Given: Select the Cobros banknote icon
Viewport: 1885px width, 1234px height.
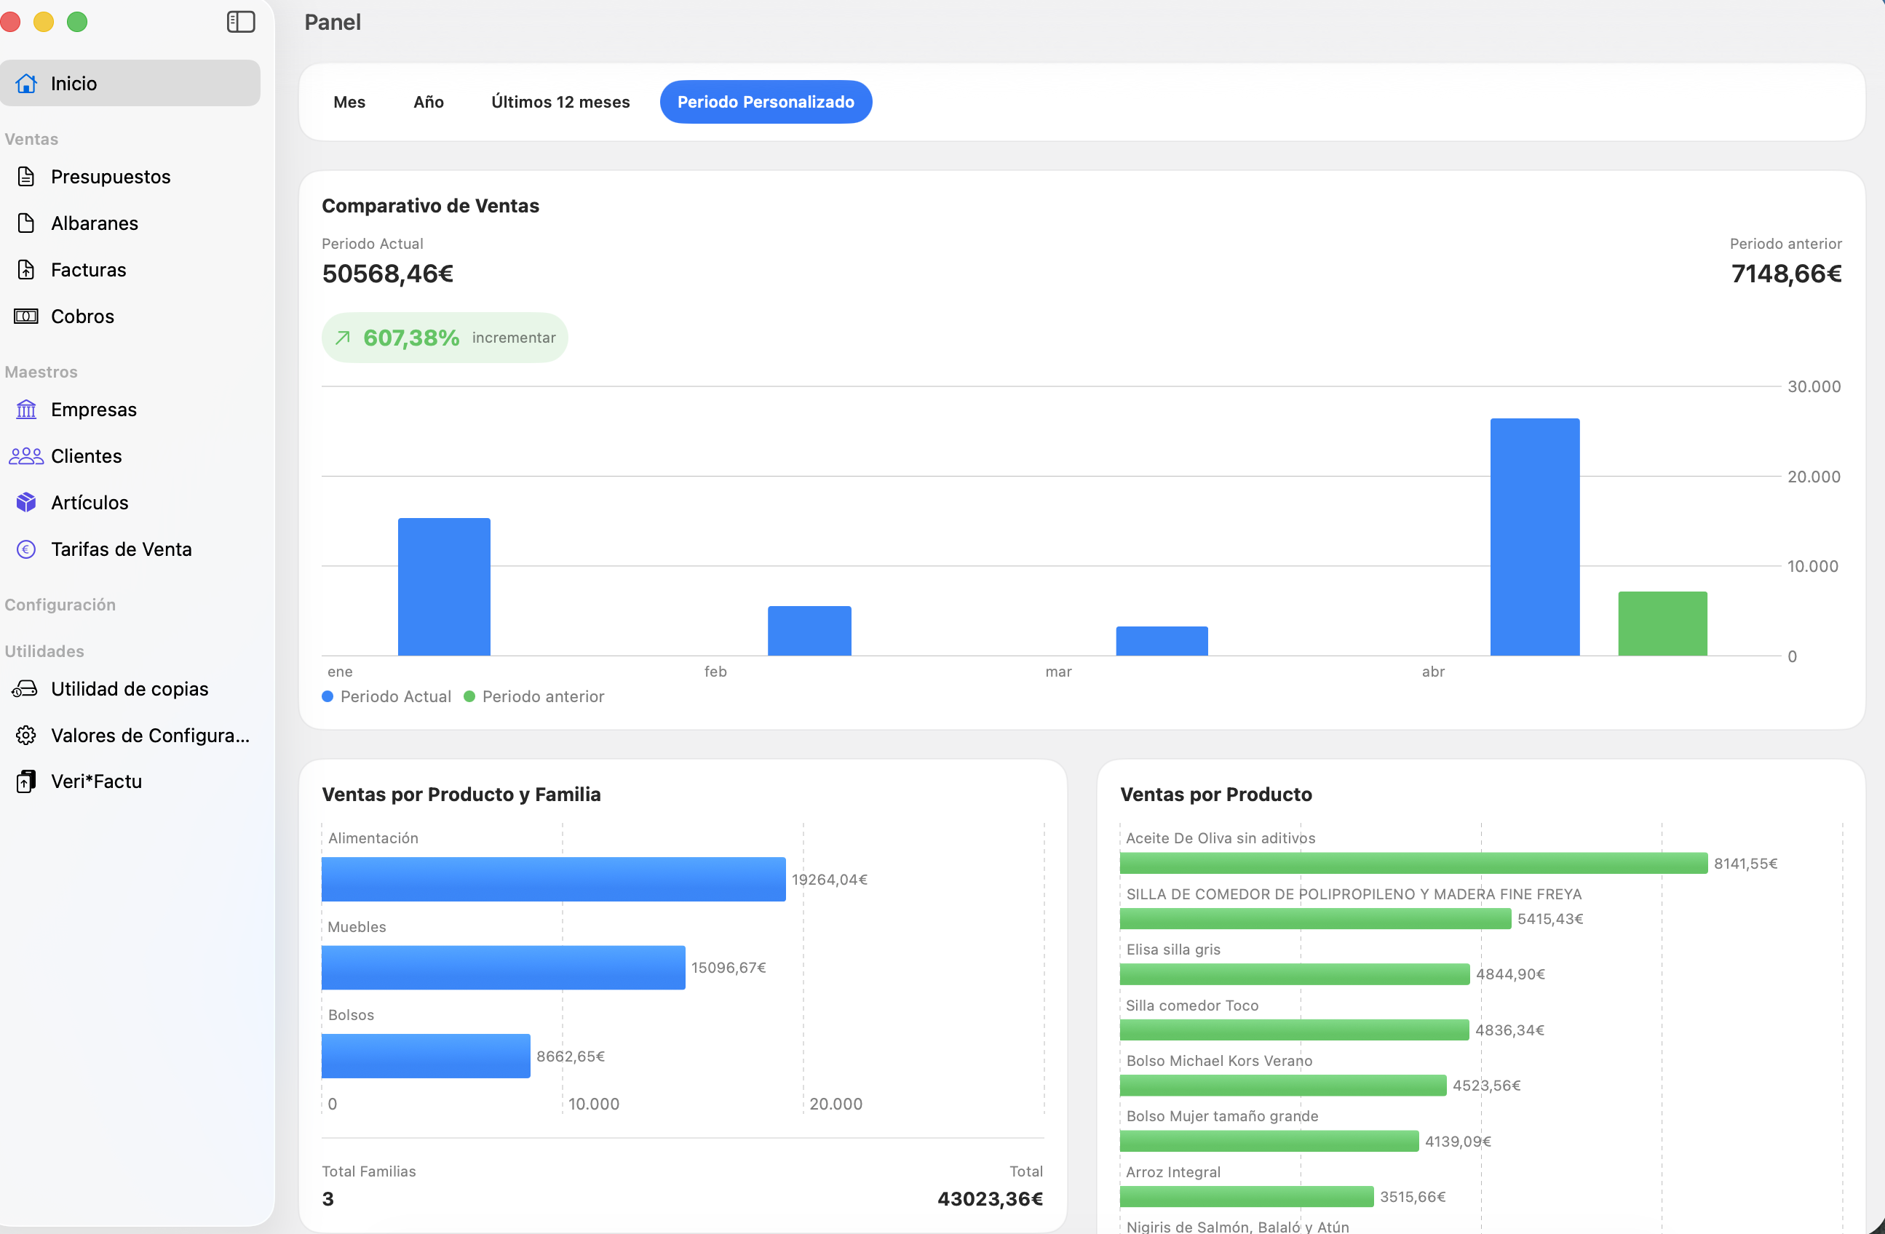Looking at the screenshot, I should [26, 317].
